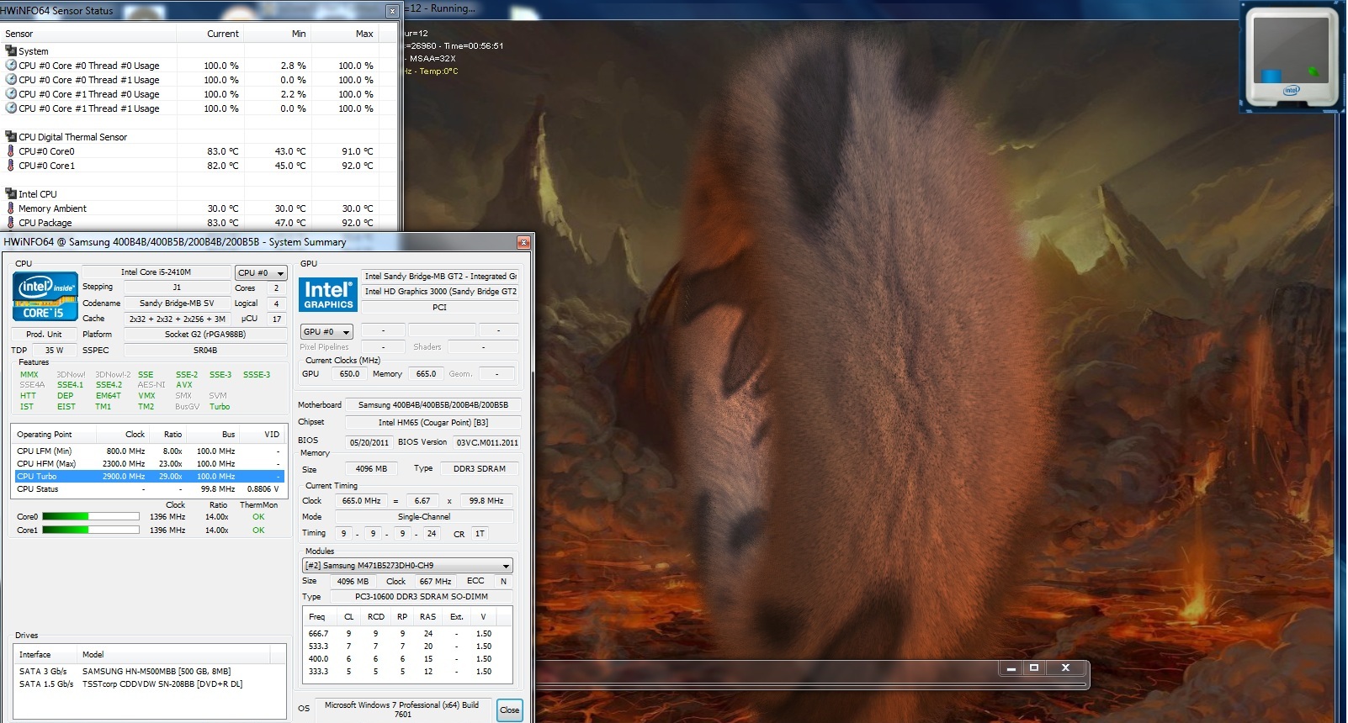1348x723 pixels.
Task: Click the DDR3 SDRAM memory type field
Action: pyautogui.click(x=480, y=468)
